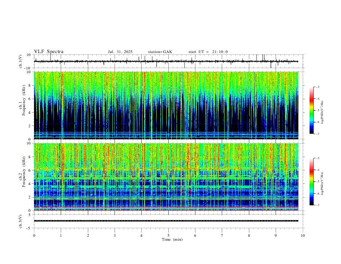
Task: Click the 'start UT = 21:10:0' label
Action: coord(208,52)
